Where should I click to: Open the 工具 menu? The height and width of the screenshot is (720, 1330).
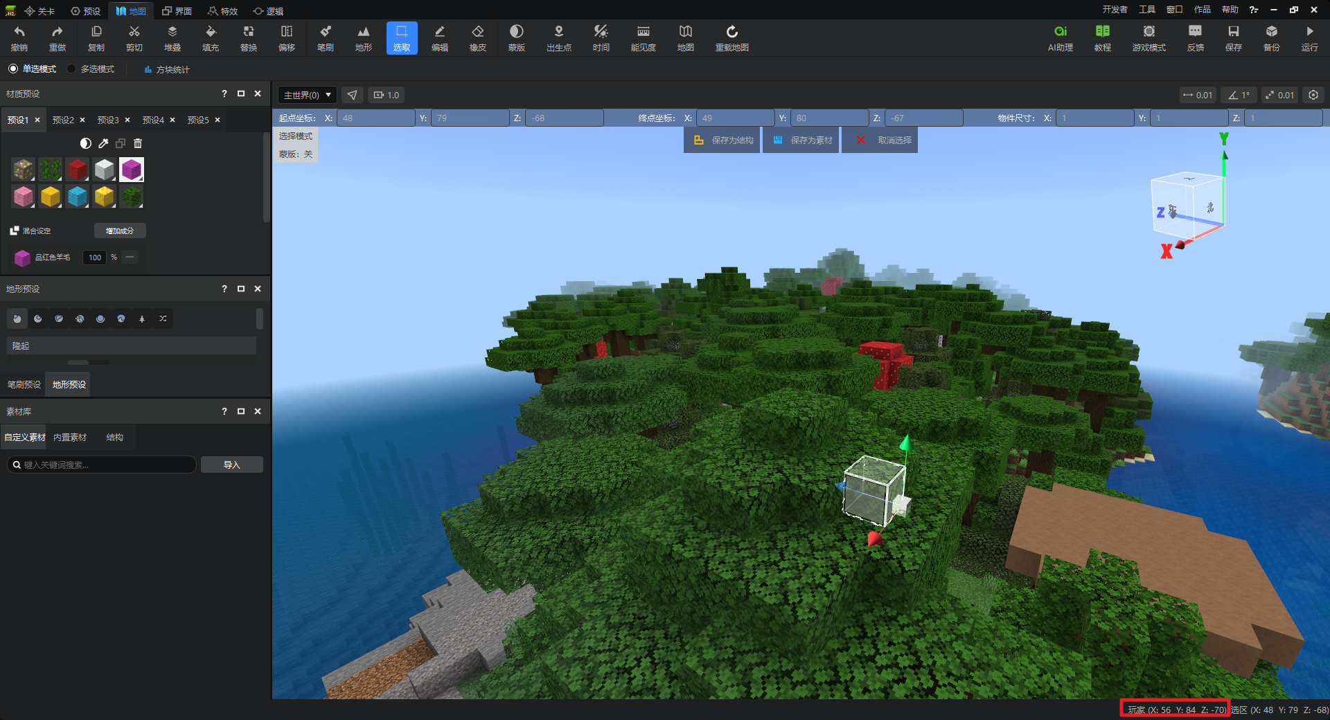(x=1147, y=10)
